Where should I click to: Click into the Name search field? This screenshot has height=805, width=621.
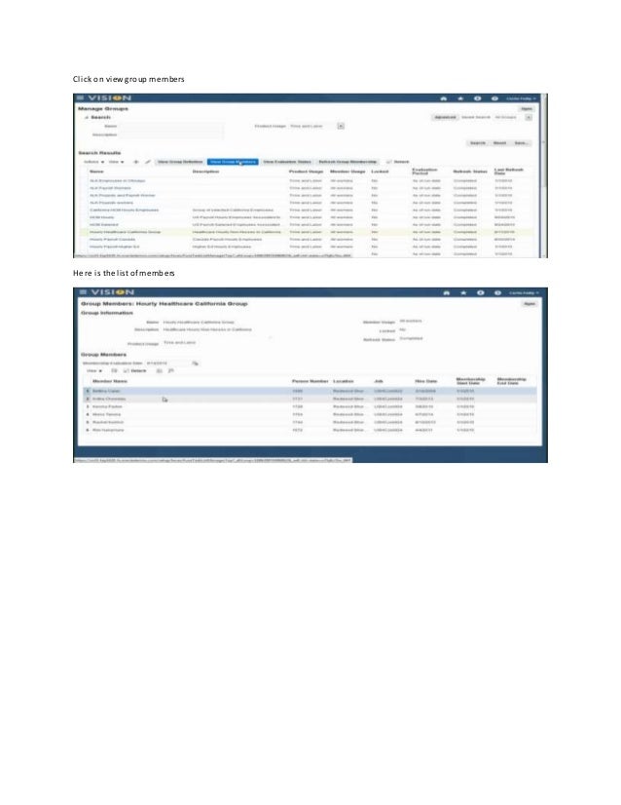(x=171, y=126)
